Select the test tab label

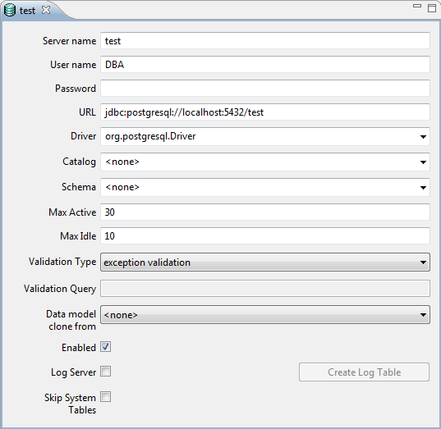click(27, 11)
